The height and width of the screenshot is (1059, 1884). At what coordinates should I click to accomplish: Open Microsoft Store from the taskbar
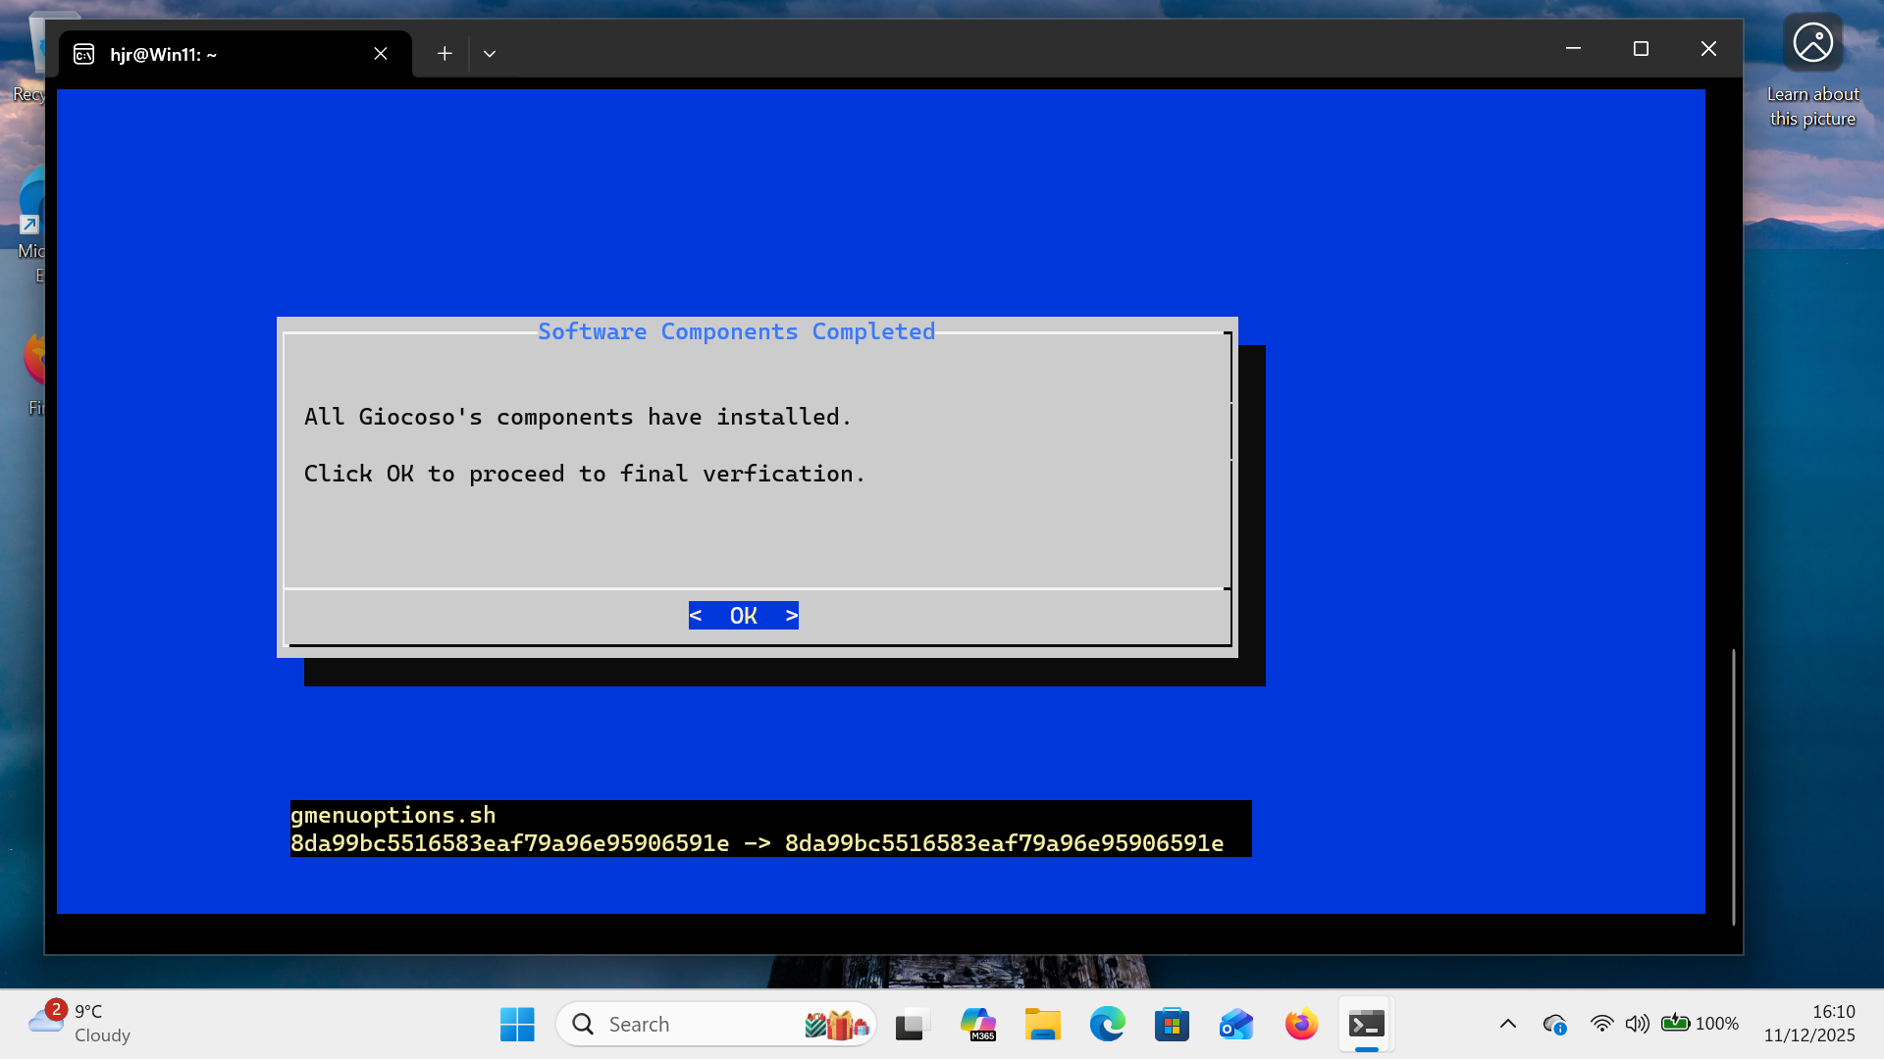tap(1172, 1024)
